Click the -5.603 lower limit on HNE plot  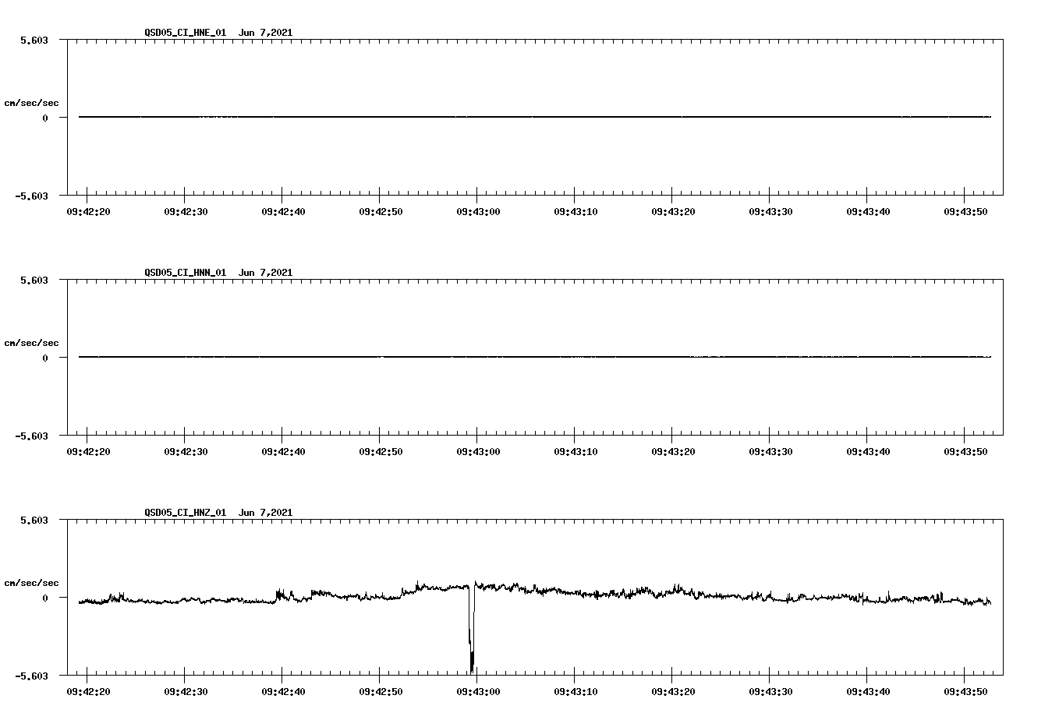click(31, 196)
